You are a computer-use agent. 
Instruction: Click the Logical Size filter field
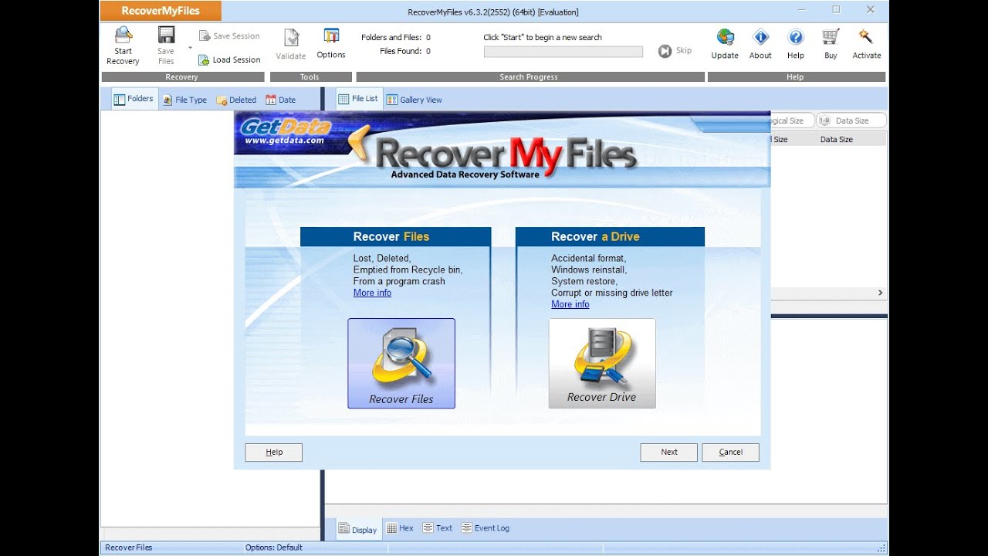[x=790, y=120]
